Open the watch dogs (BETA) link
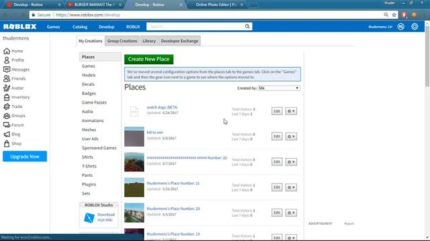This screenshot has width=430, height=241. coord(162,107)
